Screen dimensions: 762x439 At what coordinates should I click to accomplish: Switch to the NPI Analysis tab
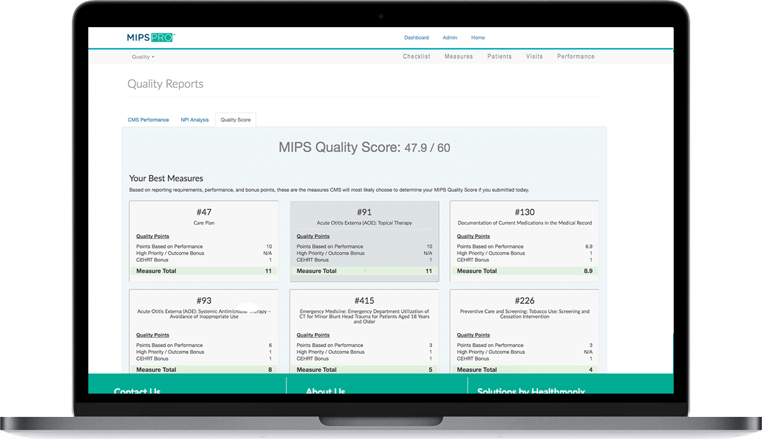pyautogui.click(x=194, y=120)
